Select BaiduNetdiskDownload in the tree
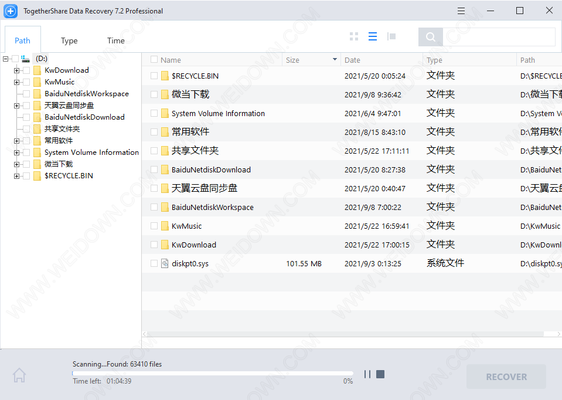The height and width of the screenshot is (400, 562). click(x=84, y=117)
